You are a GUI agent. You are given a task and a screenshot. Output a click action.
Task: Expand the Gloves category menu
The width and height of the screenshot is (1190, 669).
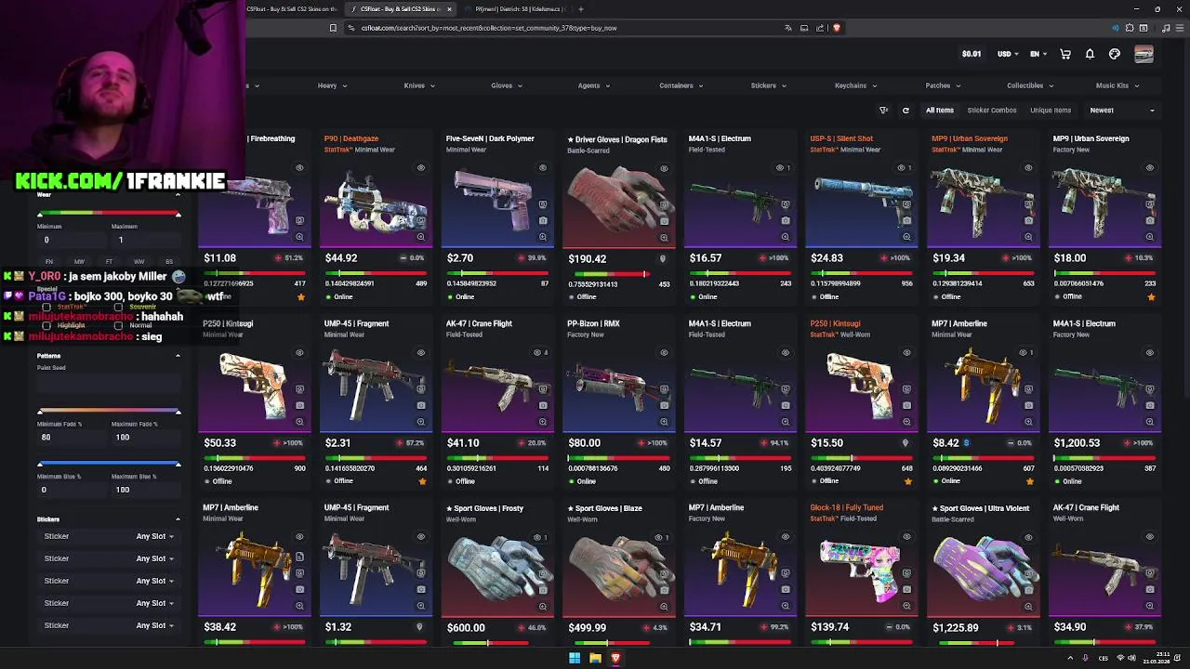tap(507, 85)
